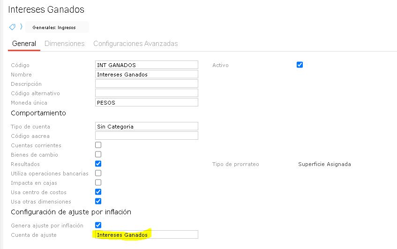The width and height of the screenshot is (397, 249).
Task: Click the tag icon under the title
Action: (12, 27)
